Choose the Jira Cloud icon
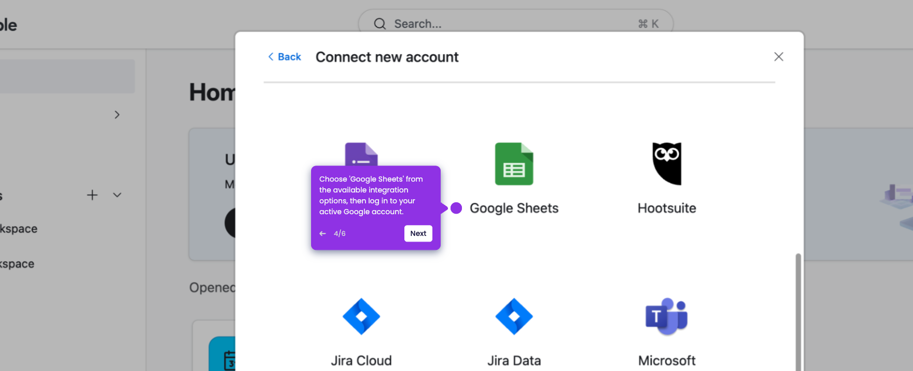913x371 pixels. click(361, 316)
